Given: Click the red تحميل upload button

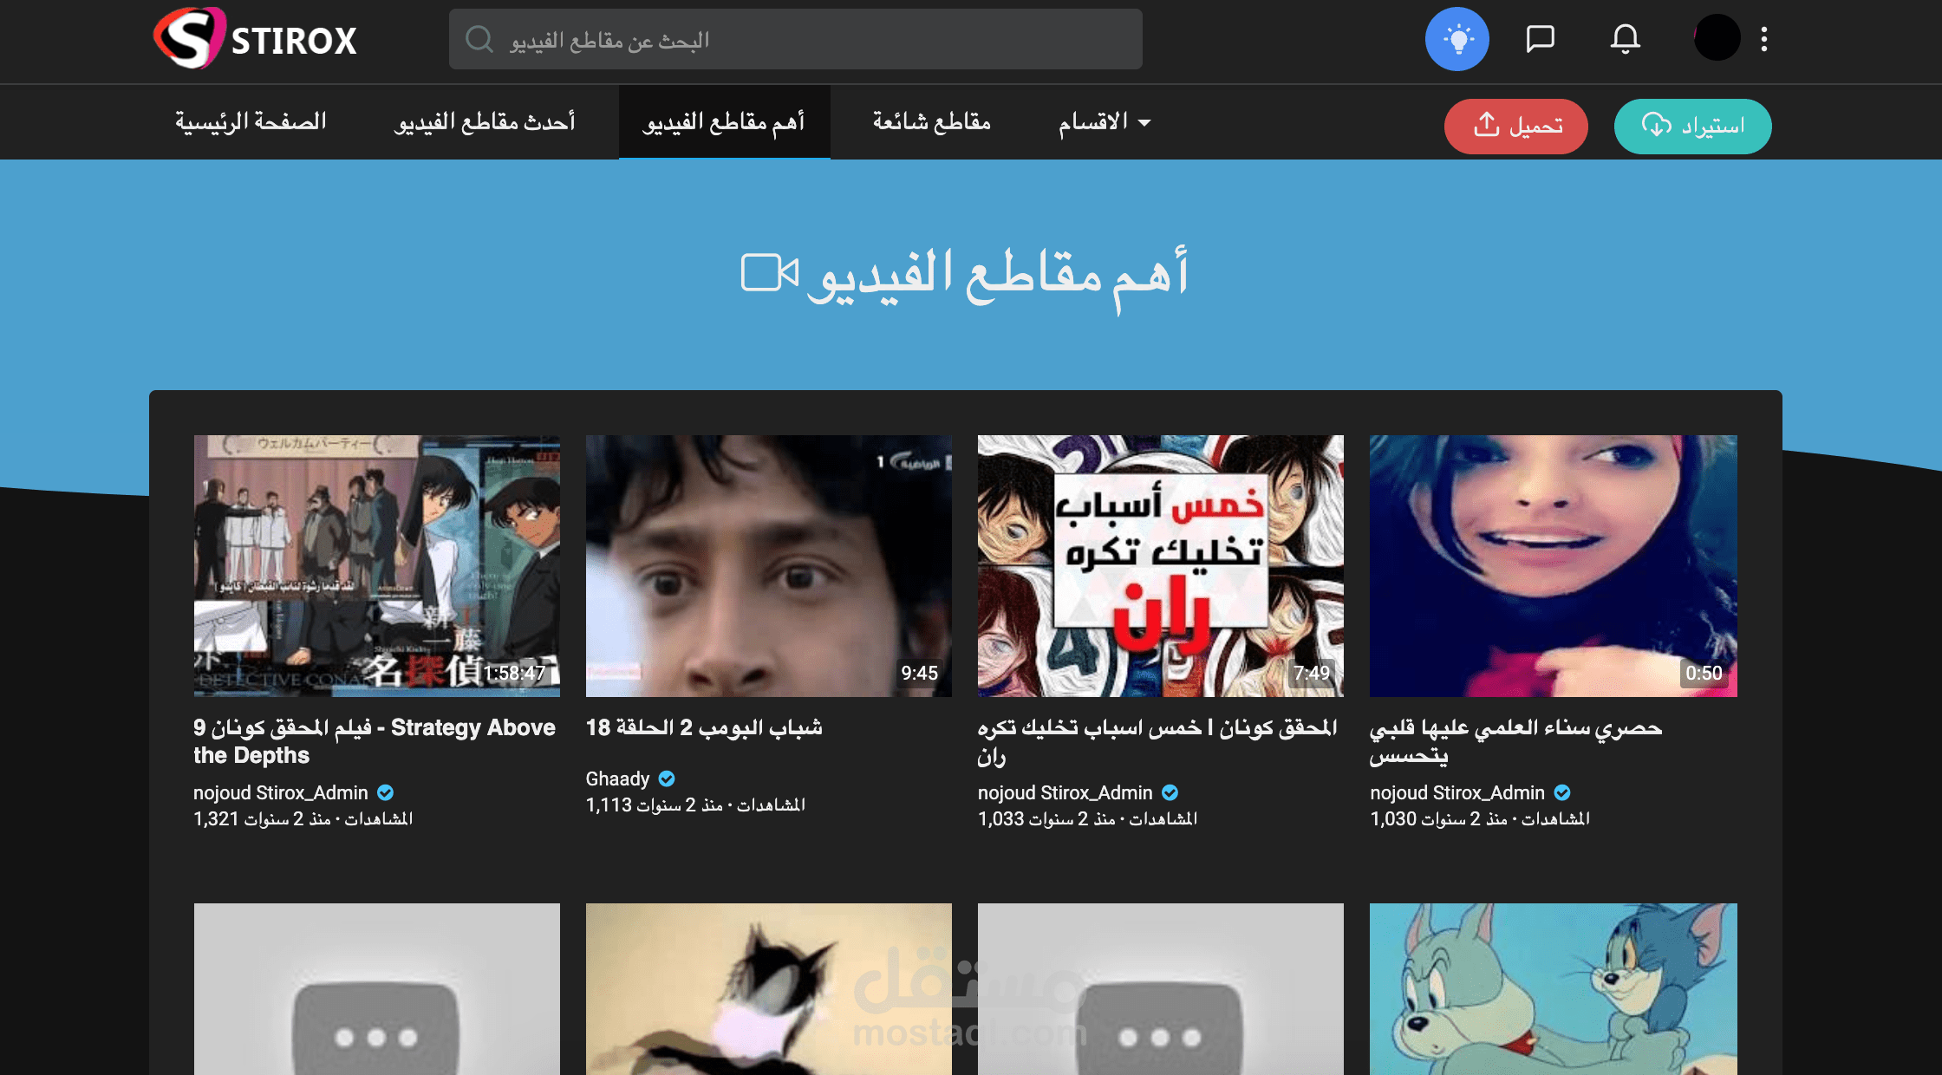Looking at the screenshot, I should tap(1515, 126).
